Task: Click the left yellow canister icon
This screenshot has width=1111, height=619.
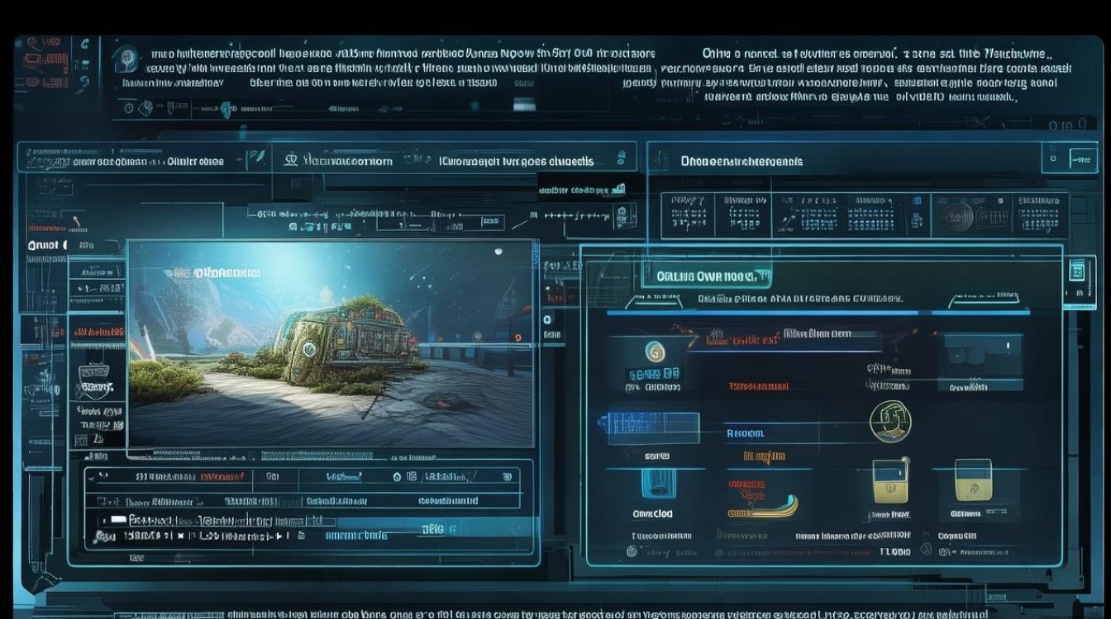Action: 890,480
